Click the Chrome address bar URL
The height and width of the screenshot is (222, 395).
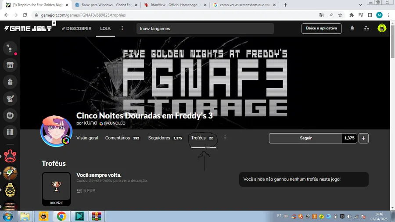[x=83, y=15]
